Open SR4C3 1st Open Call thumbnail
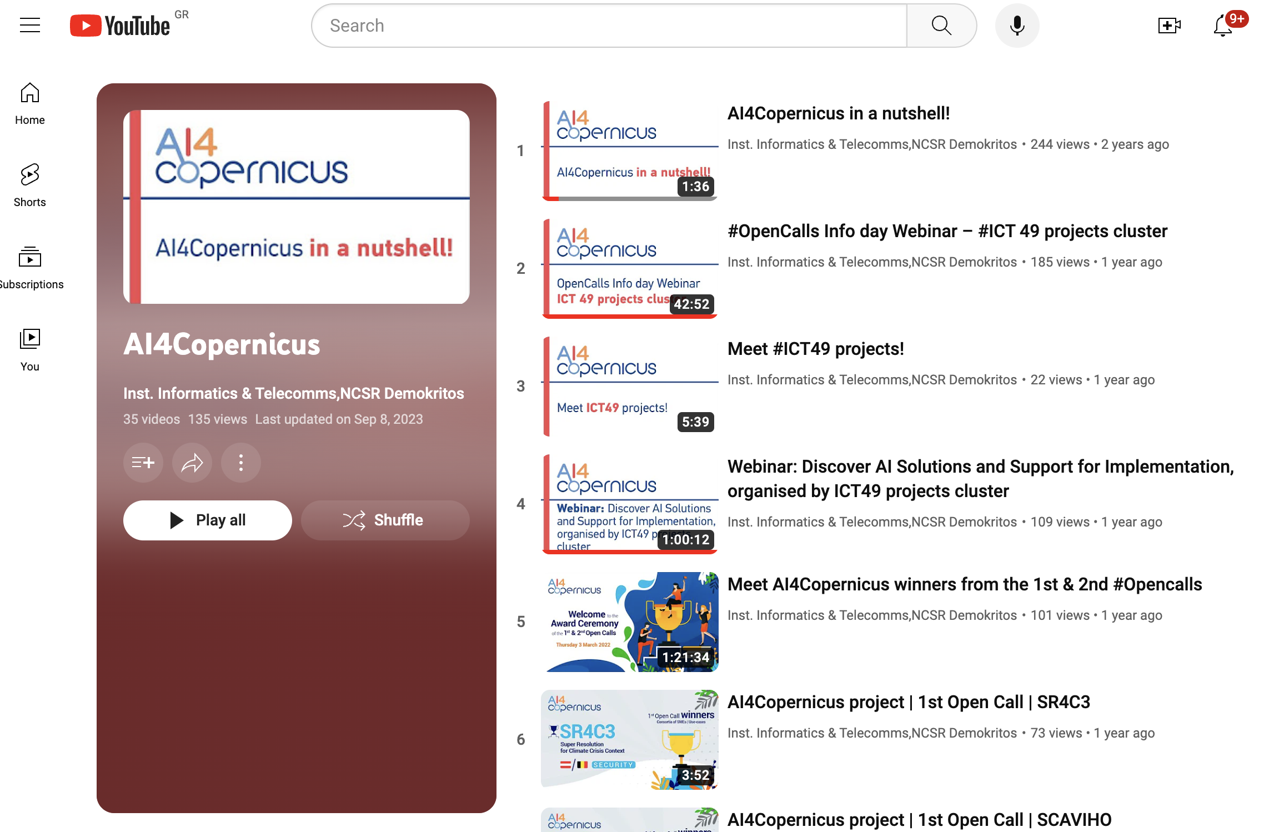The image size is (1264, 832). click(630, 739)
